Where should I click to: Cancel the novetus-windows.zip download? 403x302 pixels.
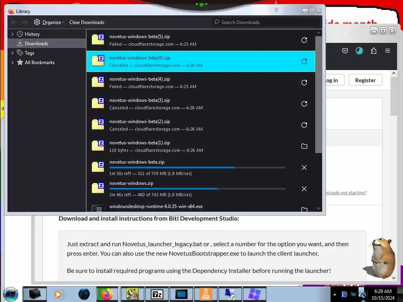click(x=304, y=189)
